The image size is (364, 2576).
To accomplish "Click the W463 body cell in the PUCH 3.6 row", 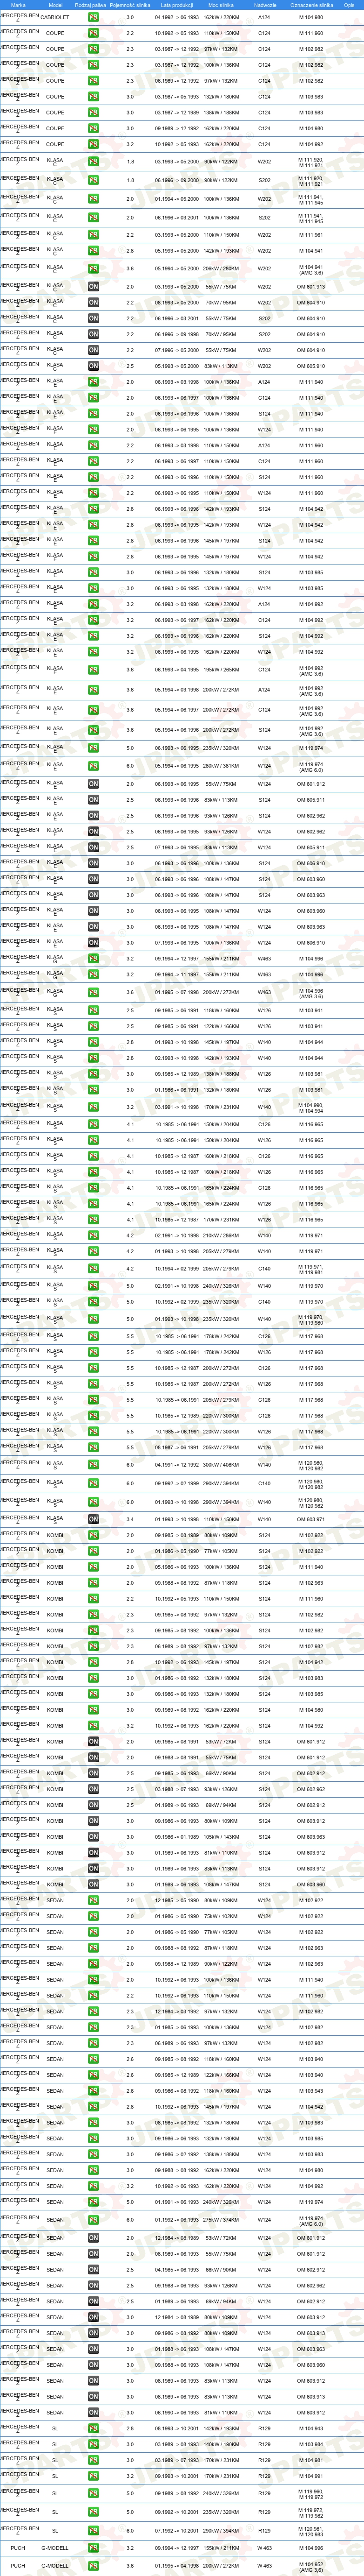I will (264, 2566).
